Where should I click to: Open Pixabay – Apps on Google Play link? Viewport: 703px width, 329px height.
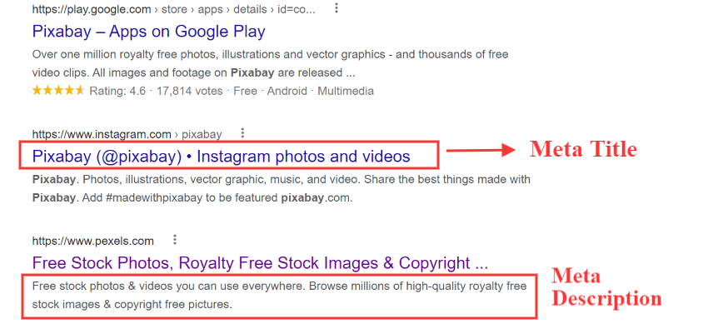[x=149, y=32]
